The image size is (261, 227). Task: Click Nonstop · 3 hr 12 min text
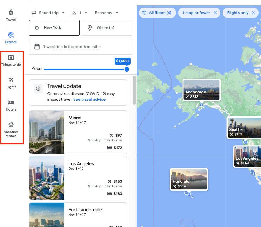click(105, 140)
